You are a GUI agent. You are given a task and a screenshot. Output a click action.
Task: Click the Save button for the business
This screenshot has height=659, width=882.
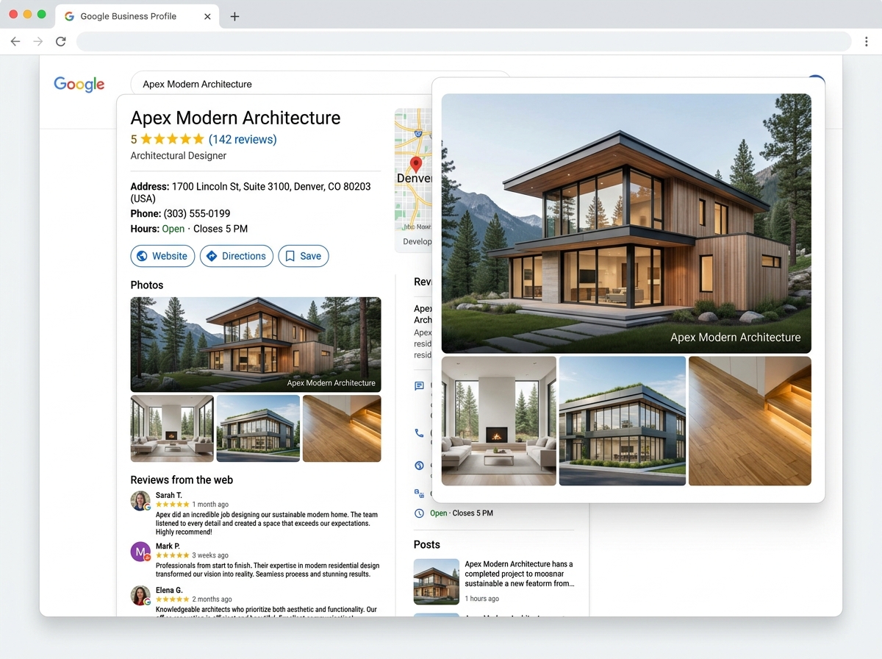304,256
